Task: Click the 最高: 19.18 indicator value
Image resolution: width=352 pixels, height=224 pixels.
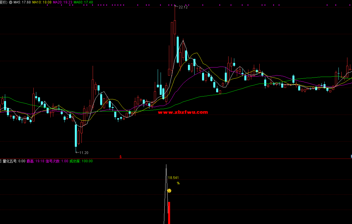Action: pos(35,161)
